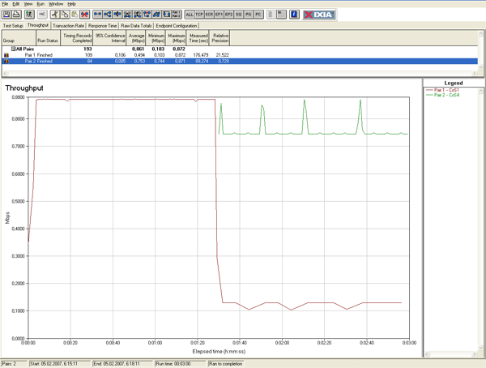Click results table scroll-up arrow
Screen dimensions: 486x368
pos(480,33)
